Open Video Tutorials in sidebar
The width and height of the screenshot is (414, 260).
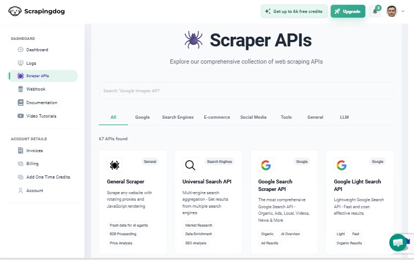[x=41, y=116]
